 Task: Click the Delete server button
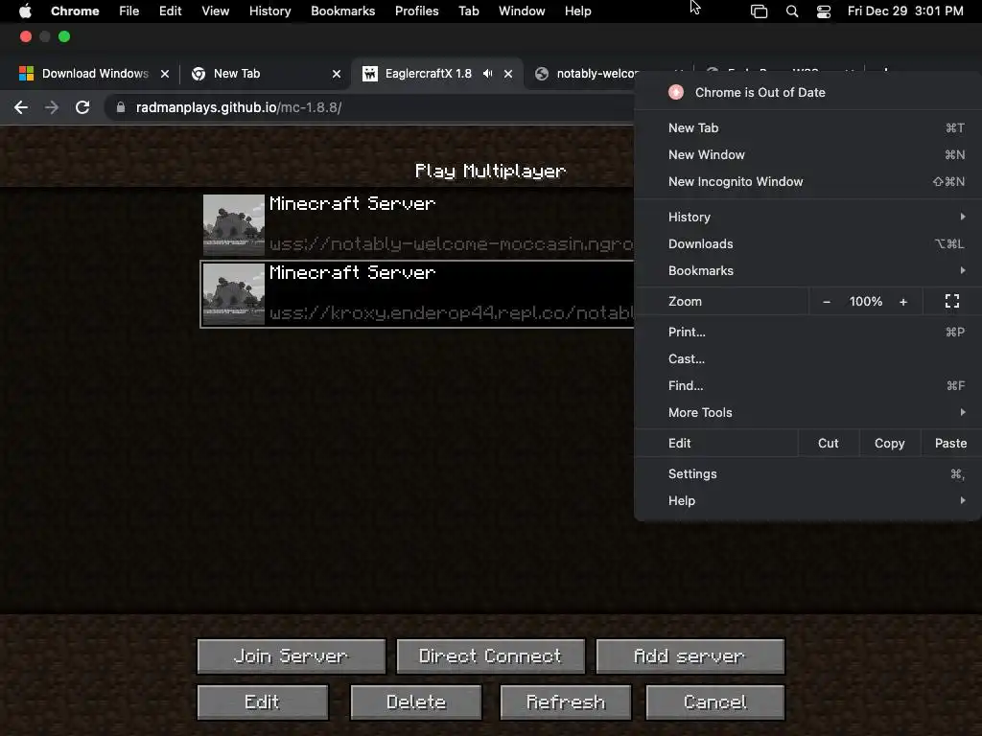point(416,702)
